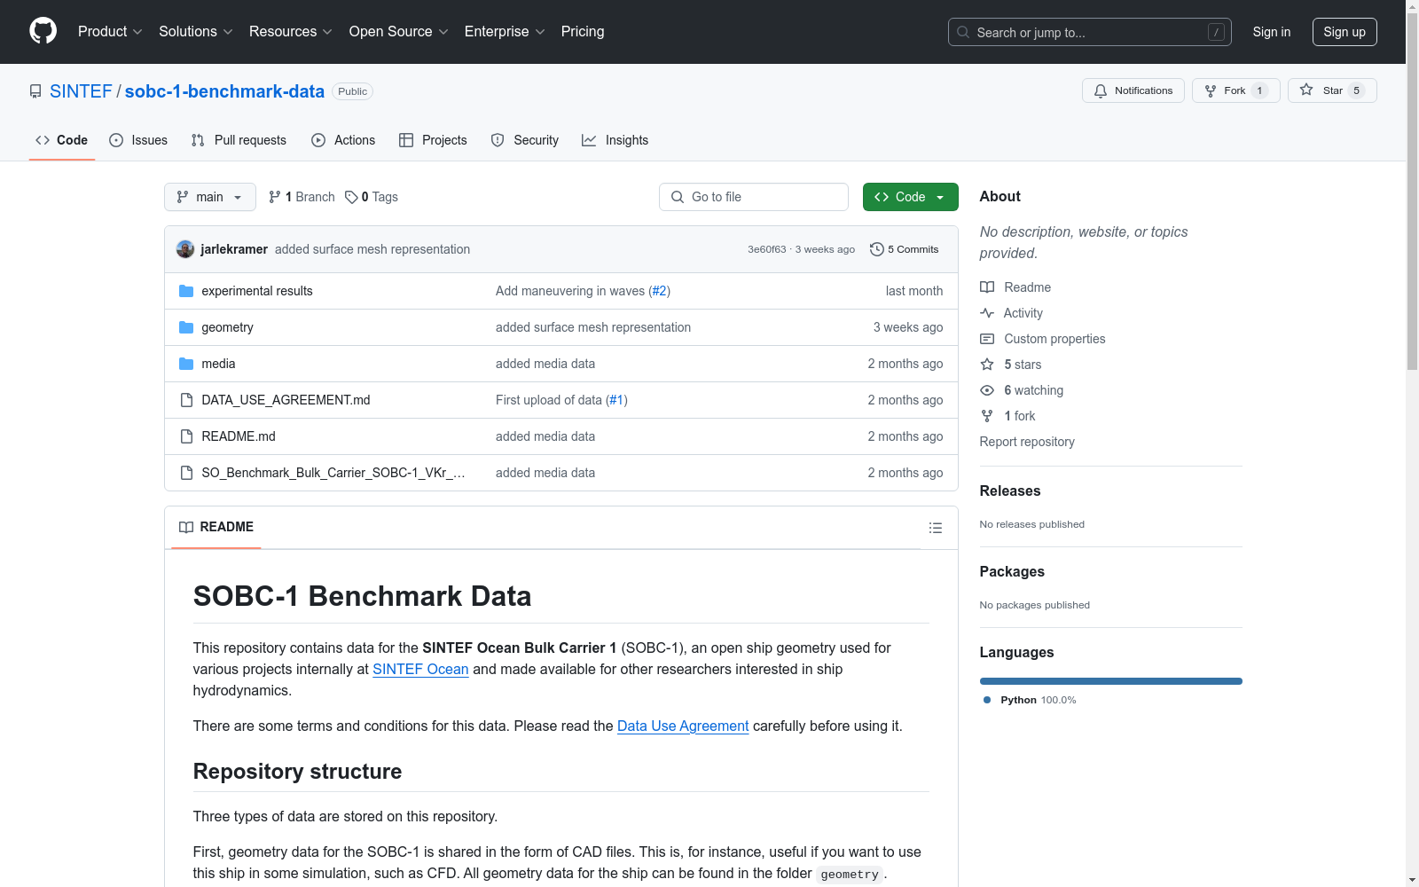Expand the Product menu
Image resolution: width=1419 pixels, height=887 pixels.
click(x=110, y=32)
